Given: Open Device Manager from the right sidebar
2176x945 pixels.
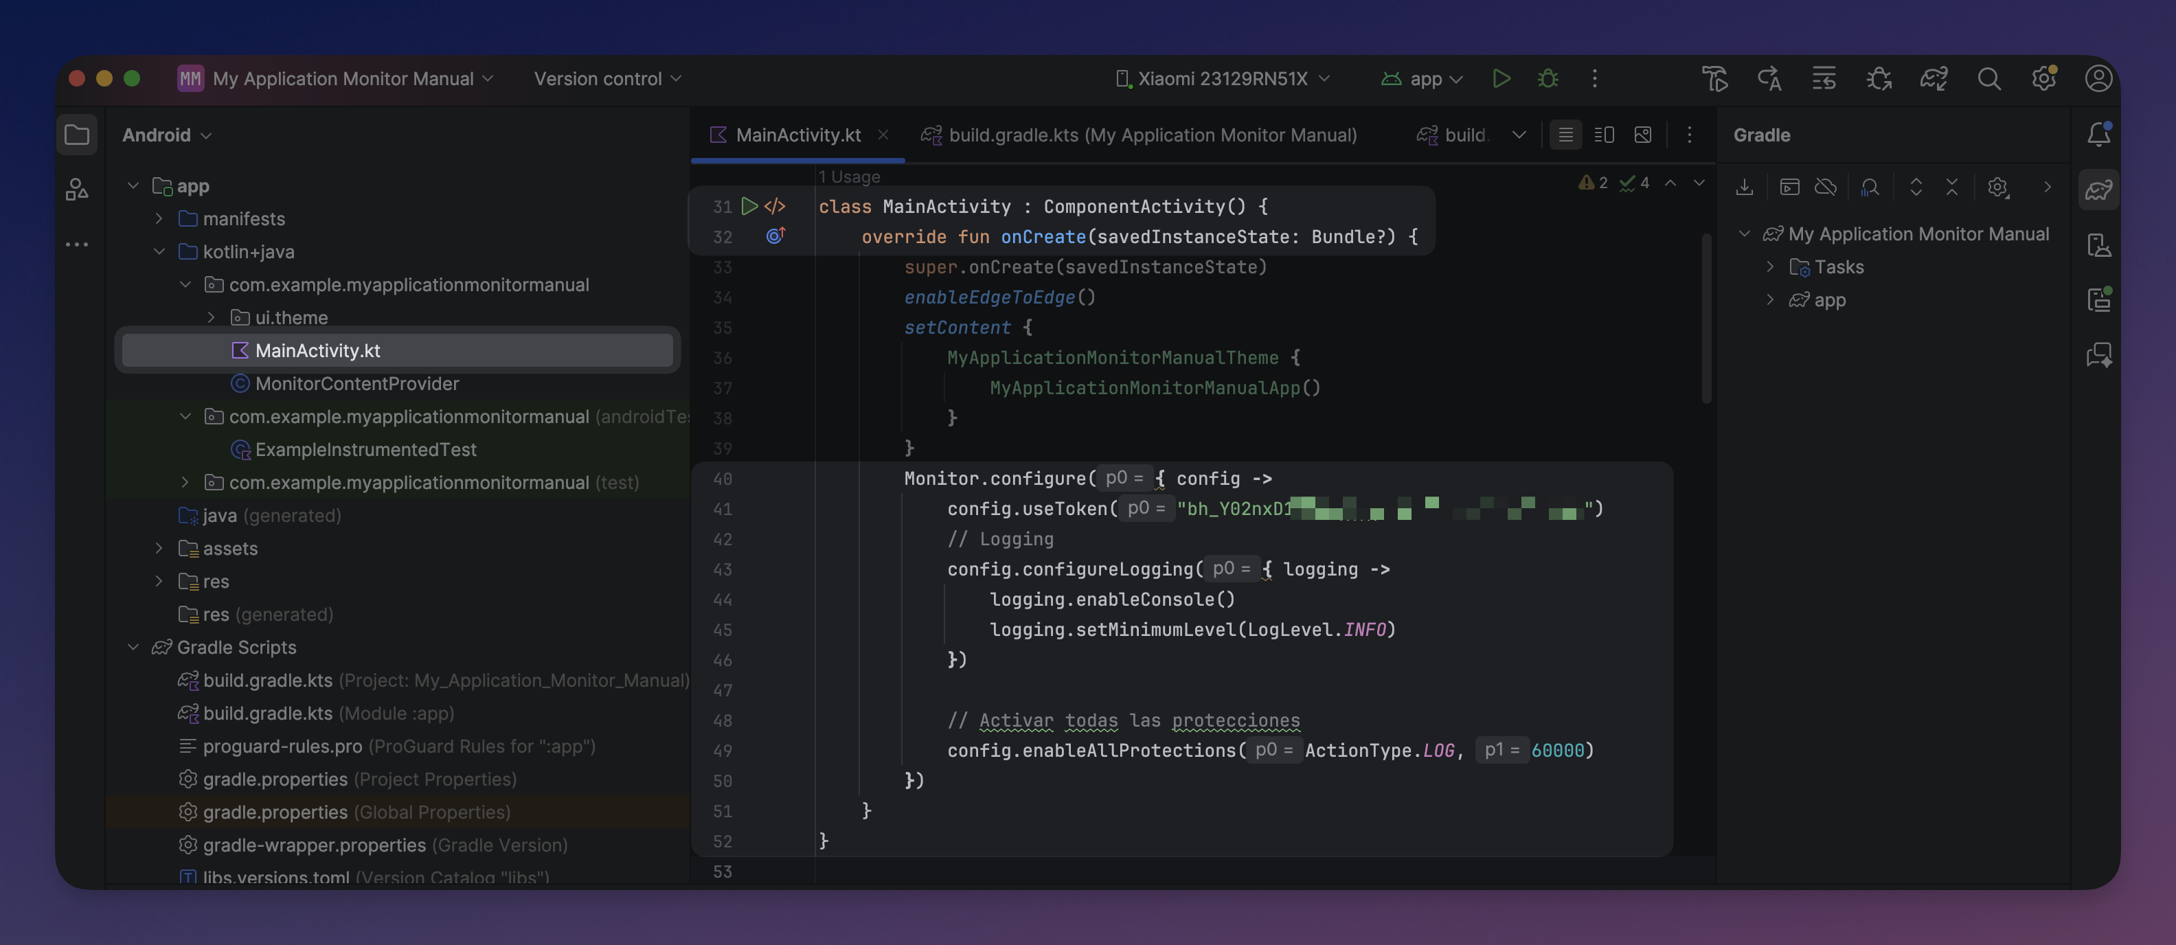Looking at the screenshot, I should pos(2099,245).
